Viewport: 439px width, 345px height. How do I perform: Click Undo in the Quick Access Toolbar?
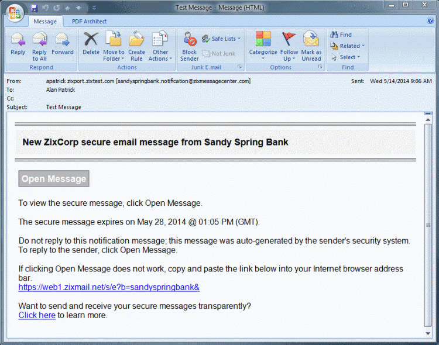pos(45,8)
